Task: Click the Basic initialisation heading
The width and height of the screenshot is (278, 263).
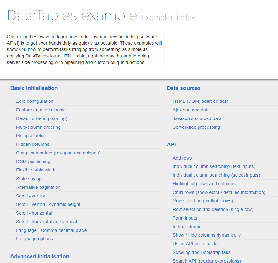Action: pyautogui.click(x=34, y=88)
